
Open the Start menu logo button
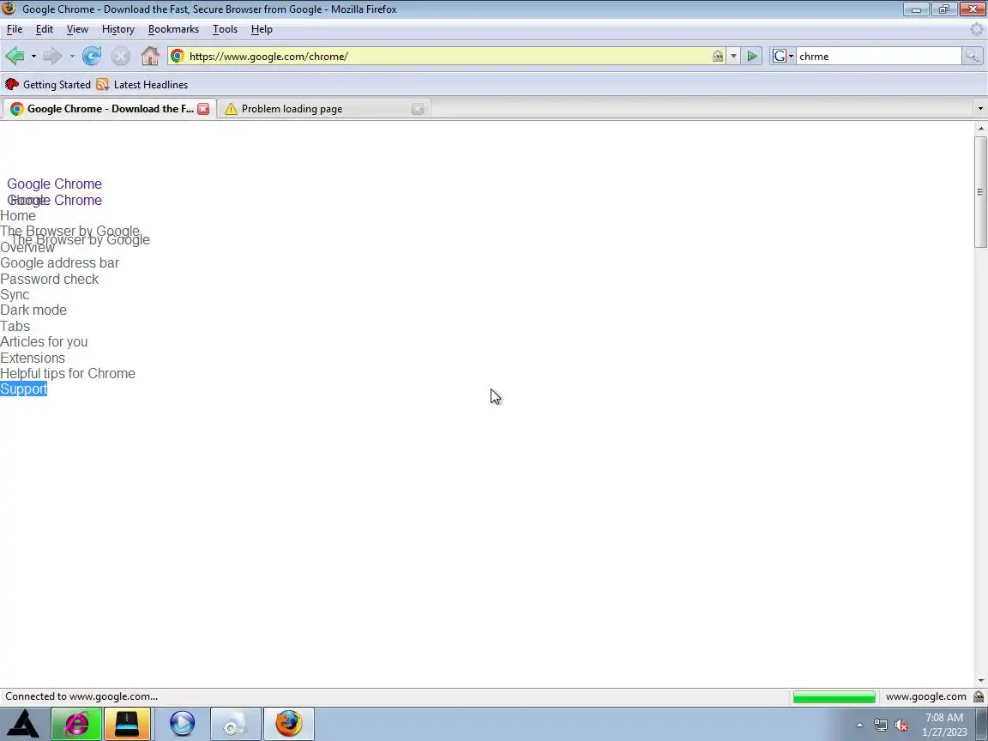[23, 723]
